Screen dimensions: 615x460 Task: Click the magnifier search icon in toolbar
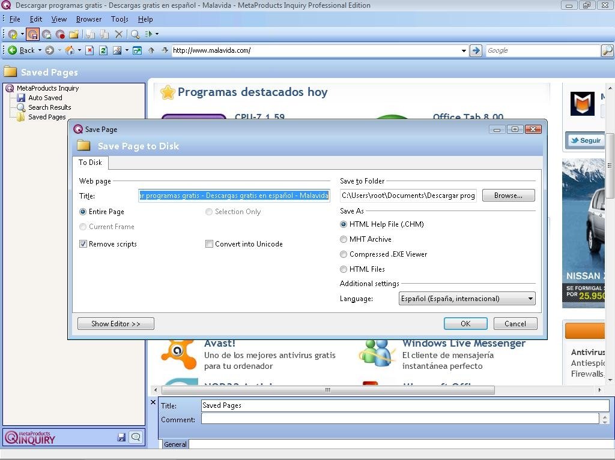click(135, 34)
